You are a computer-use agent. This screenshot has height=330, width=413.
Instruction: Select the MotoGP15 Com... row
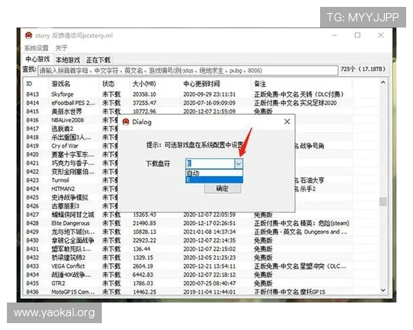click(202, 291)
